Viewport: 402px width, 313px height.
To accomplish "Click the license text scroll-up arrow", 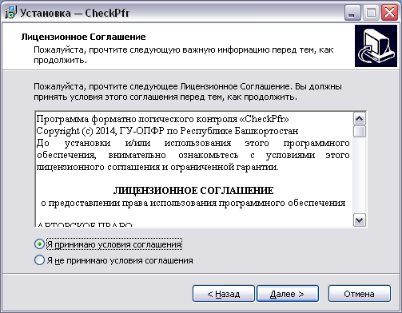I will 360,119.
